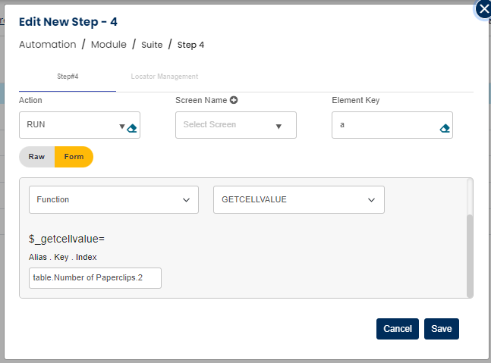Viewport: 491px width, 363px height.
Task: Select the Step#4 tab
Action: (68, 77)
